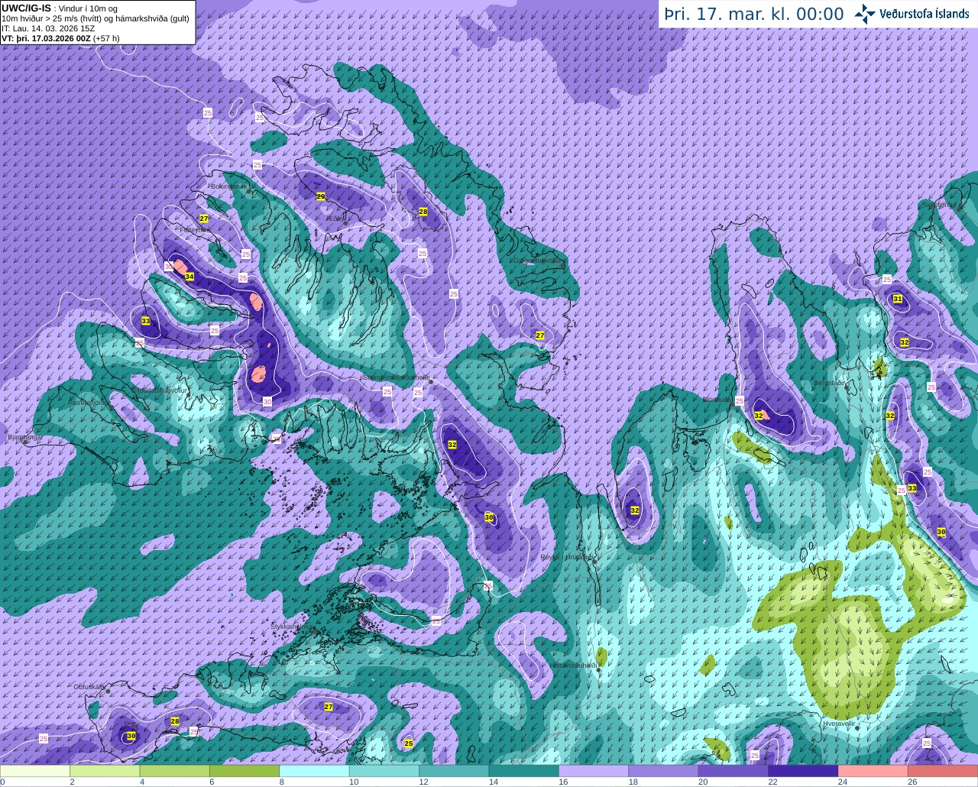Click the Bíldudalsflugvöllur station label
Screen dimensions: 978x787
[x=160, y=390]
